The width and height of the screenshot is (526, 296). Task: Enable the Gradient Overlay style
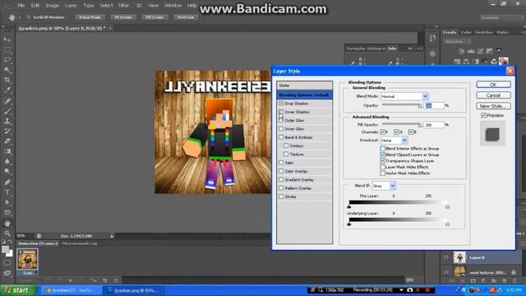click(281, 179)
